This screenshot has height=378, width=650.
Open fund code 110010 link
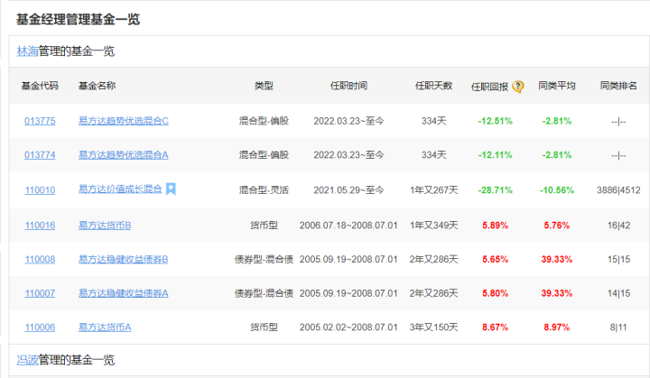tap(40, 190)
